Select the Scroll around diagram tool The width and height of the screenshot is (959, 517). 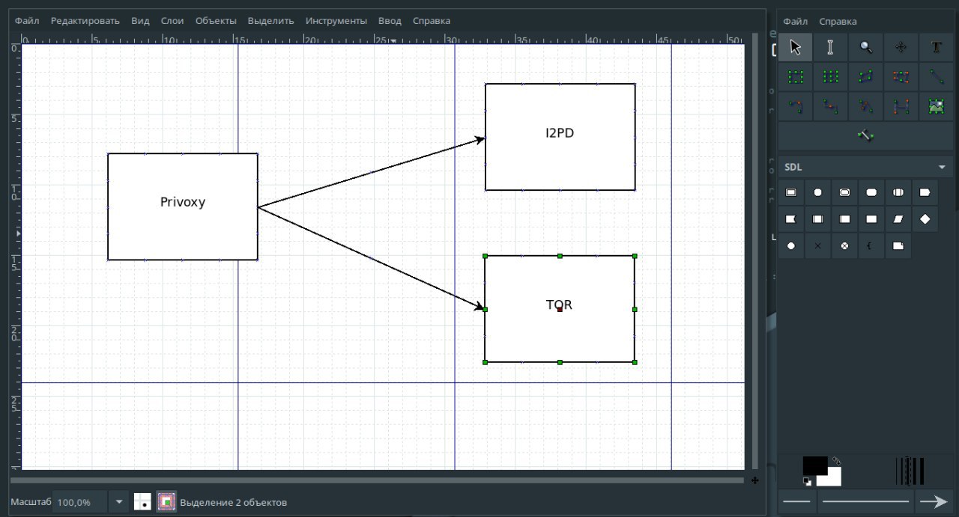901,47
